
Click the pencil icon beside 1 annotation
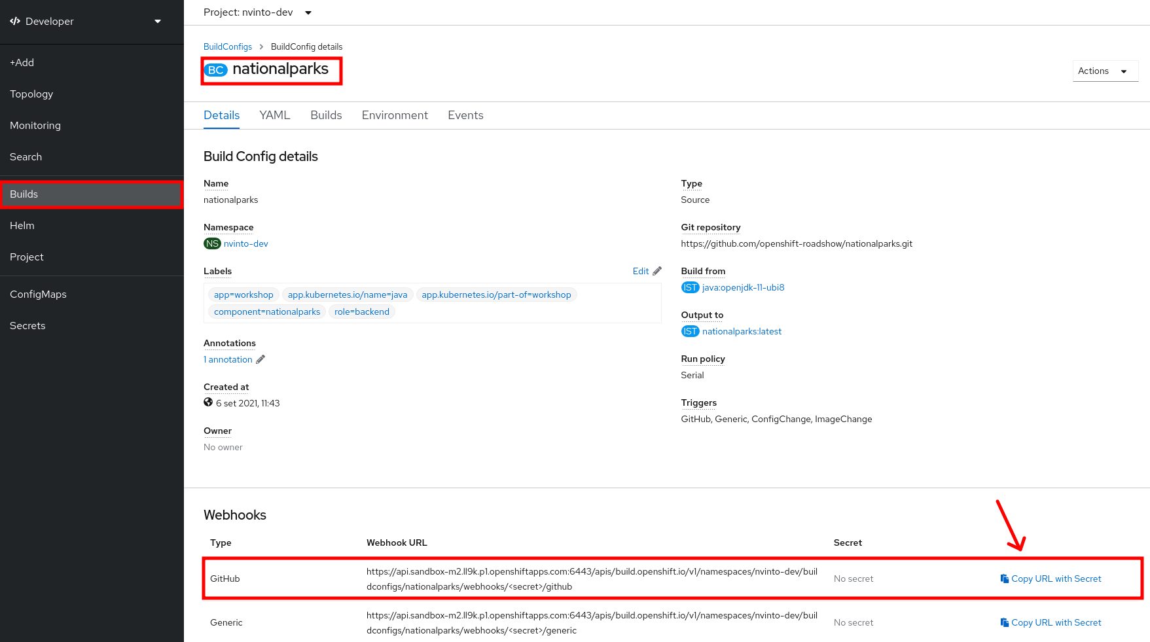(x=261, y=359)
